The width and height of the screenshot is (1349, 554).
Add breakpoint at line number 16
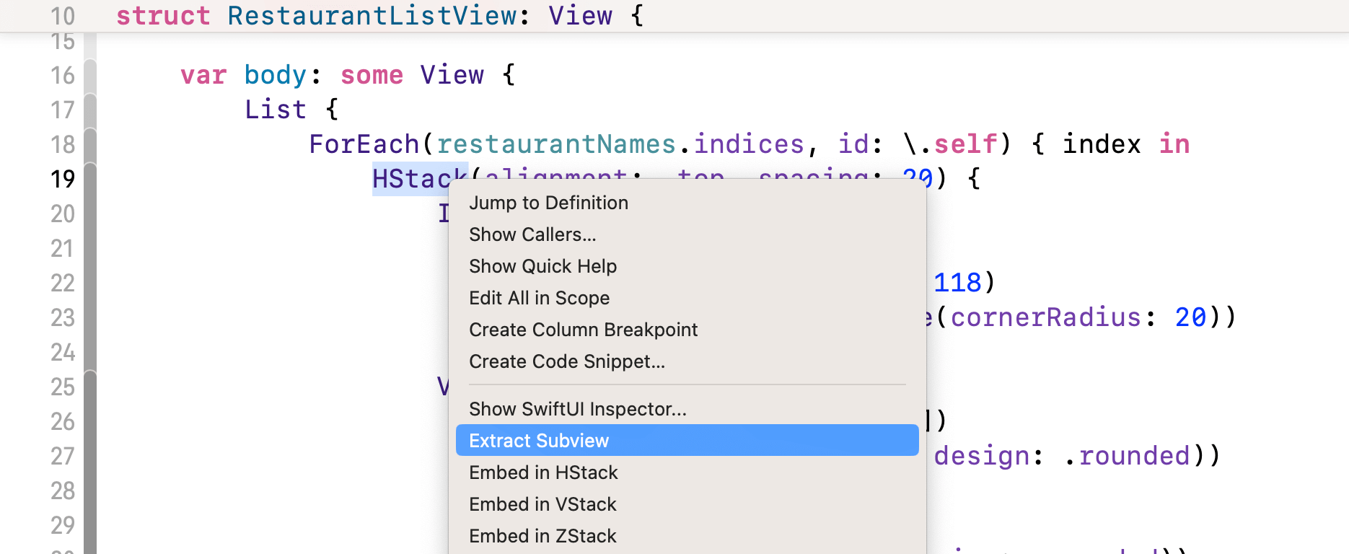[63, 75]
